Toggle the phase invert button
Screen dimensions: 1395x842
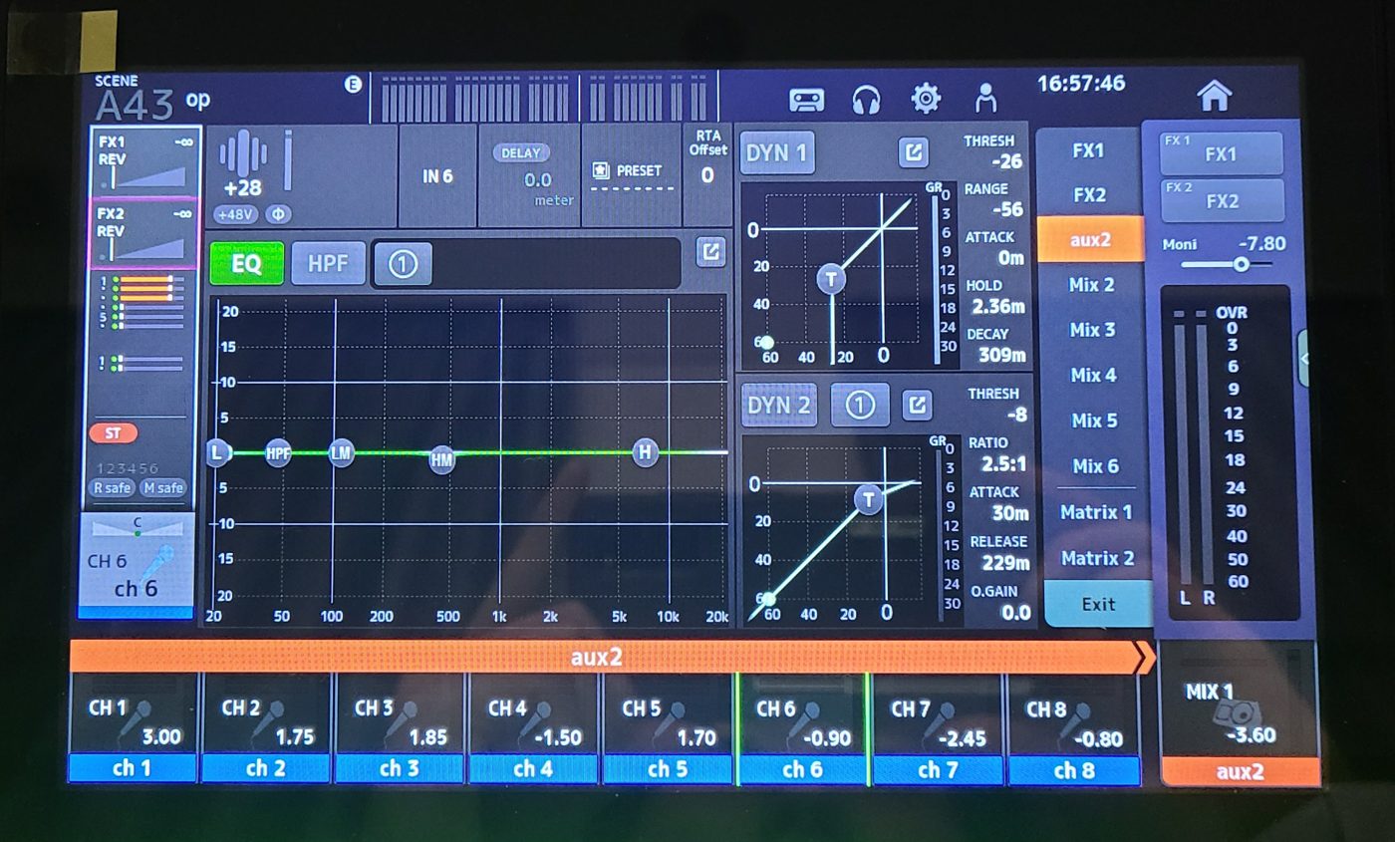click(x=279, y=215)
